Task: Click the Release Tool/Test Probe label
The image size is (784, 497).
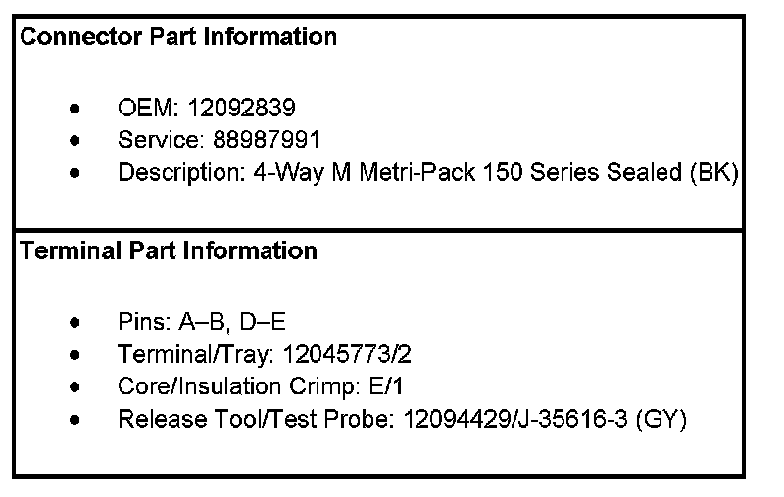Action: [x=258, y=420]
